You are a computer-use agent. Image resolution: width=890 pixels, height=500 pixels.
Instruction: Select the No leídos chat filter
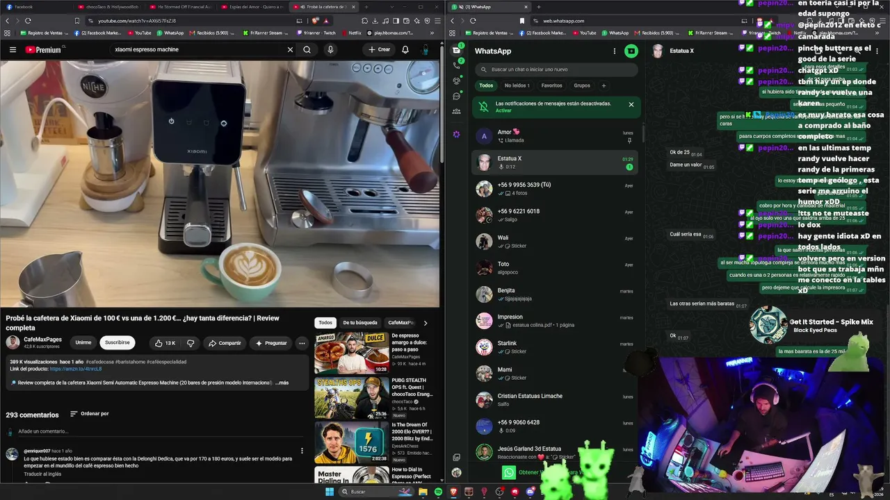[517, 85]
